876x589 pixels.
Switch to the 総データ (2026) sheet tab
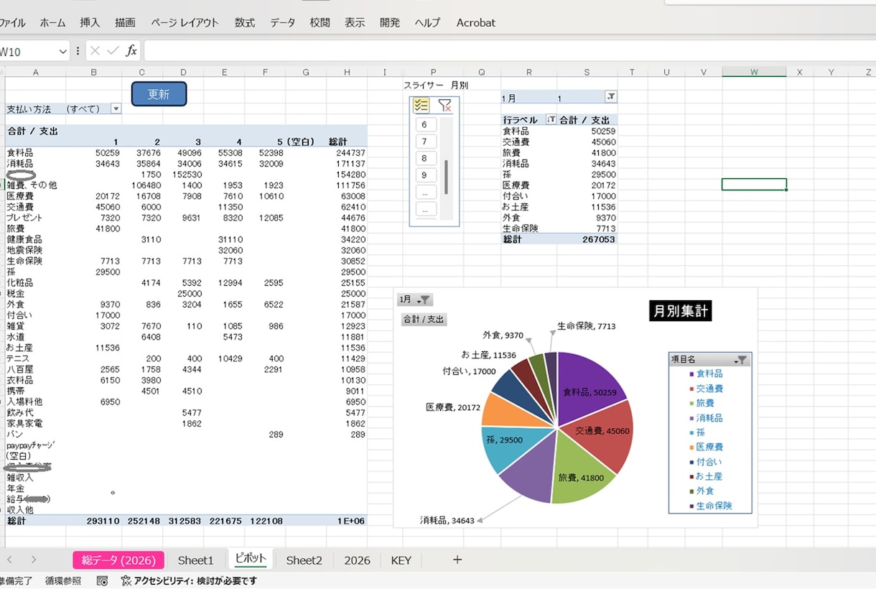(118, 560)
